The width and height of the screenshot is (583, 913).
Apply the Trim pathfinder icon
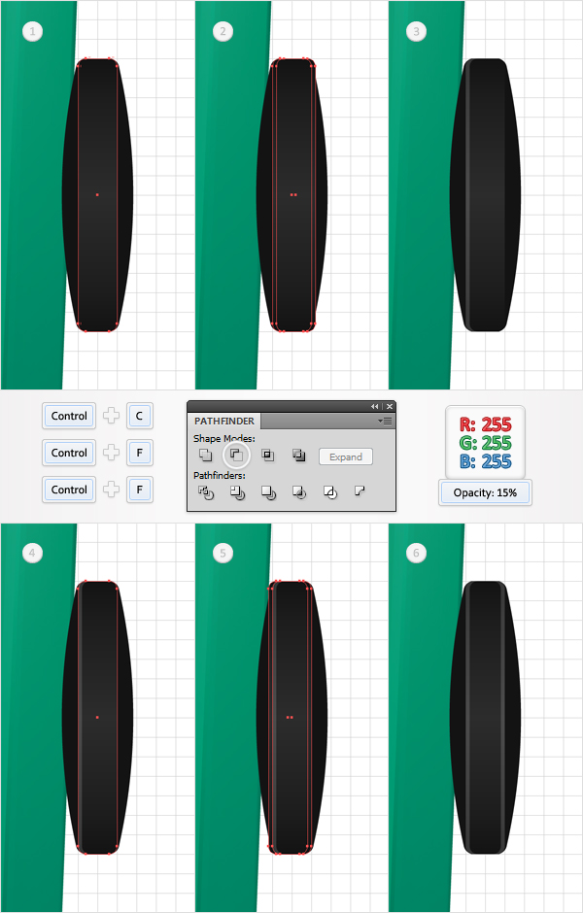point(237,492)
